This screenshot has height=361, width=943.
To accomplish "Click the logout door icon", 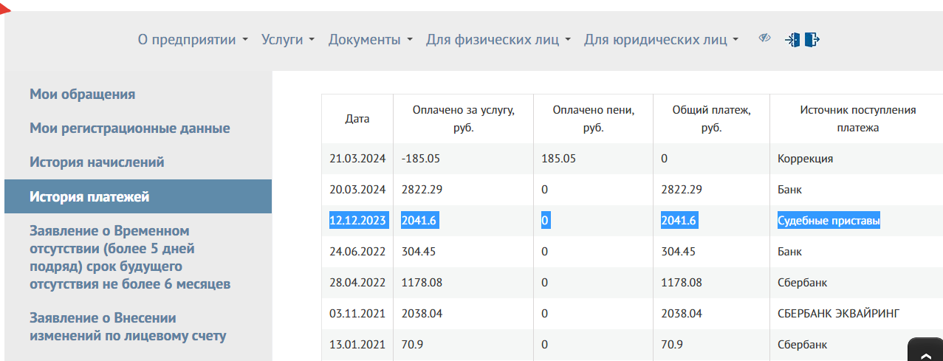I will [812, 40].
